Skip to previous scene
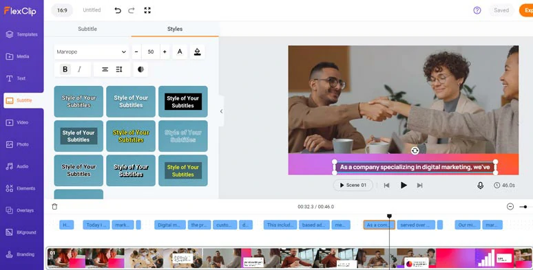Viewport: 533px width, 270px height. point(386,185)
